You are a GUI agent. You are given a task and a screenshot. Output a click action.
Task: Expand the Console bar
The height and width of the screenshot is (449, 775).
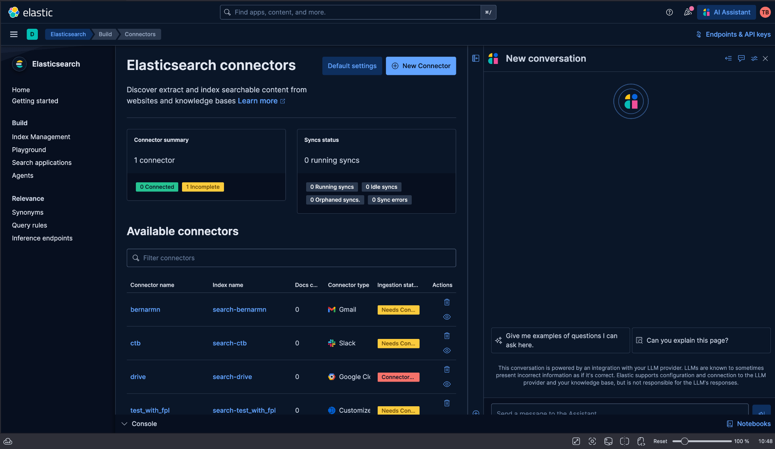[x=139, y=424]
